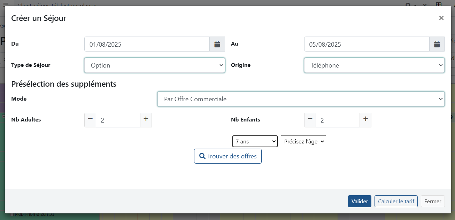Viewport: 455px width, 220px height.
Task: Open calendar picker for Du date
Action: click(x=217, y=44)
